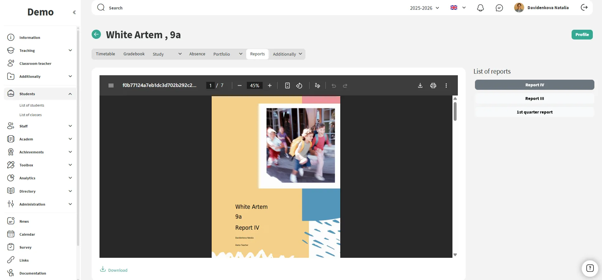Open the chat messages icon
This screenshot has height=280, width=602.
tap(499, 8)
